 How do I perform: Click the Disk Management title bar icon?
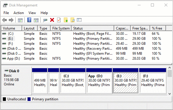[5, 5]
